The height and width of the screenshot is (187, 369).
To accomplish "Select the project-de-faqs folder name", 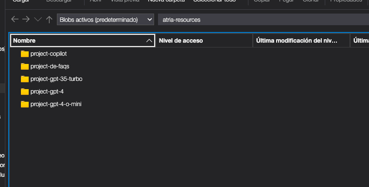I will coord(50,66).
